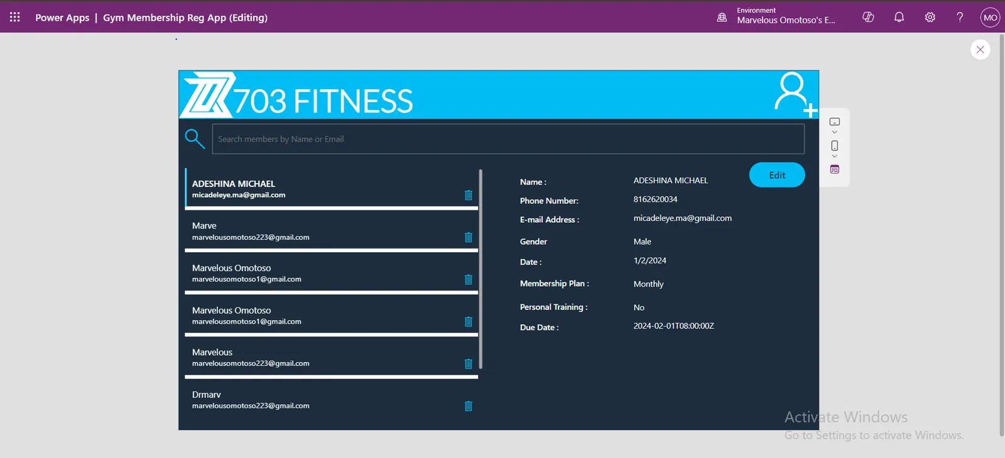Click the Due Date value 2024-02-01T08:00:00Z
This screenshot has height=458, width=1005.
click(673, 326)
